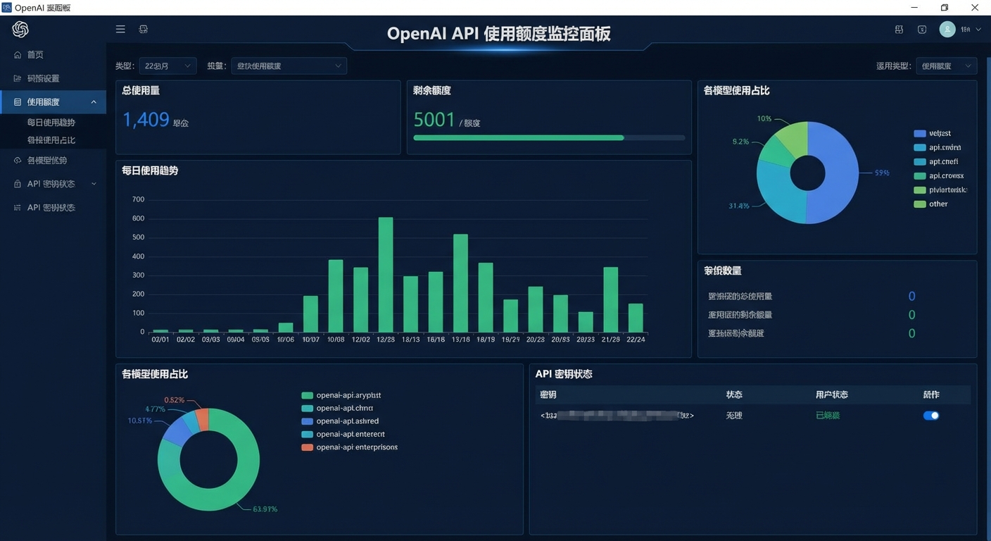Click the 密钥 column header
The height and width of the screenshot is (541, 991).
[548, 394]
